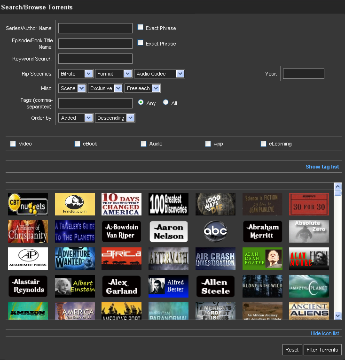This screenshot has height=360, width=345.
Task: Choose the Aaron Nelson author icon
Action: point(168,231)
